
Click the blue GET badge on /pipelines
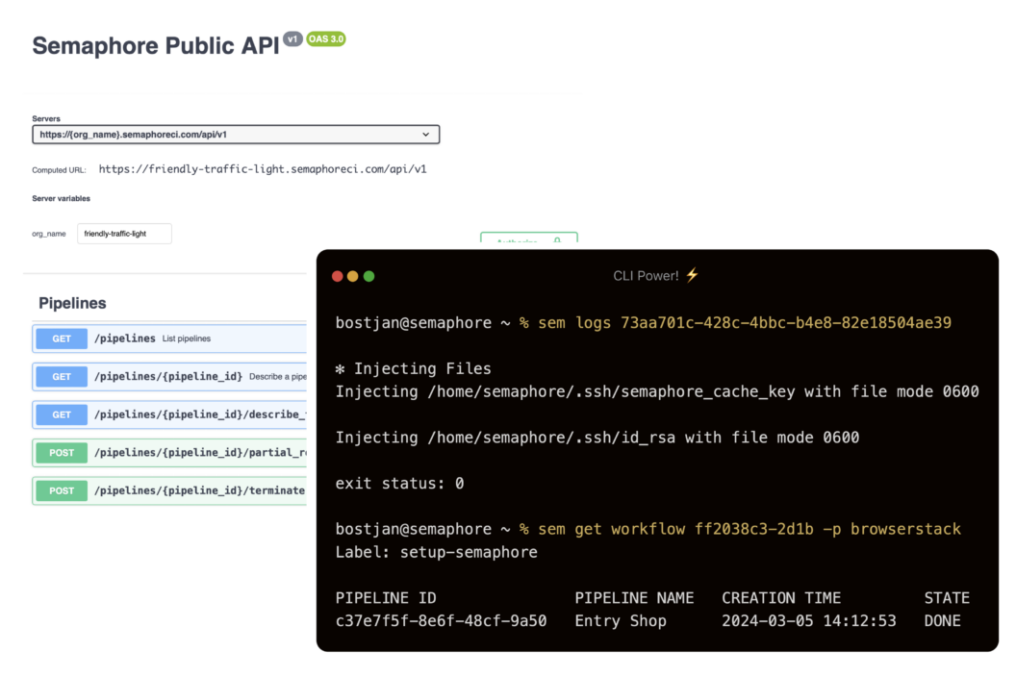[x=61, y=338]
